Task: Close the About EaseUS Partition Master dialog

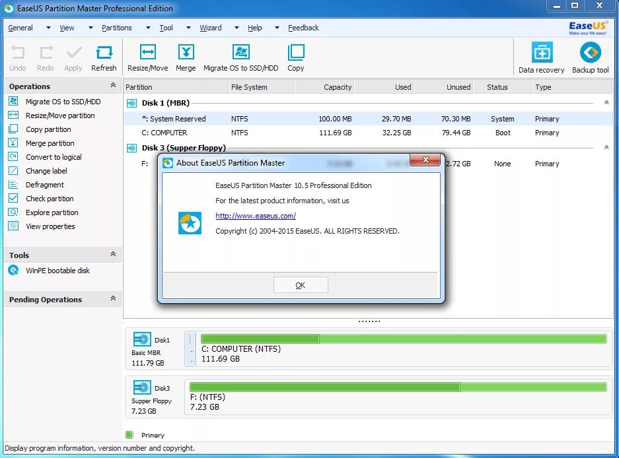Action: point(425,159)
